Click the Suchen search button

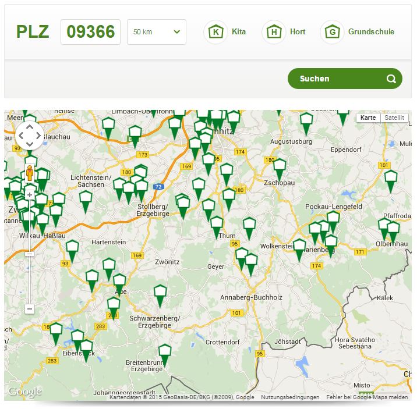point(345,79)
